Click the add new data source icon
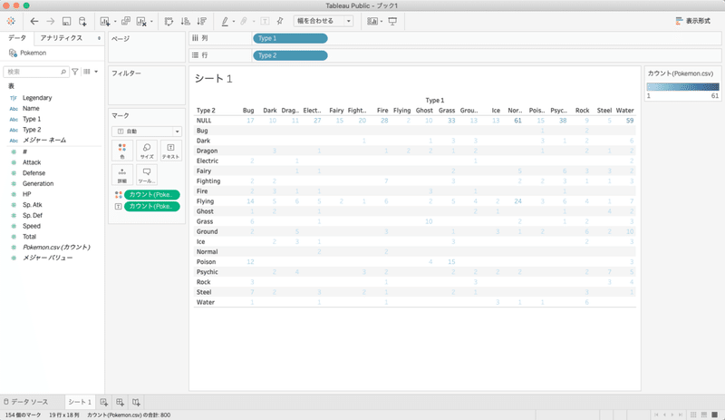725x420 pixels. point(82,21)
